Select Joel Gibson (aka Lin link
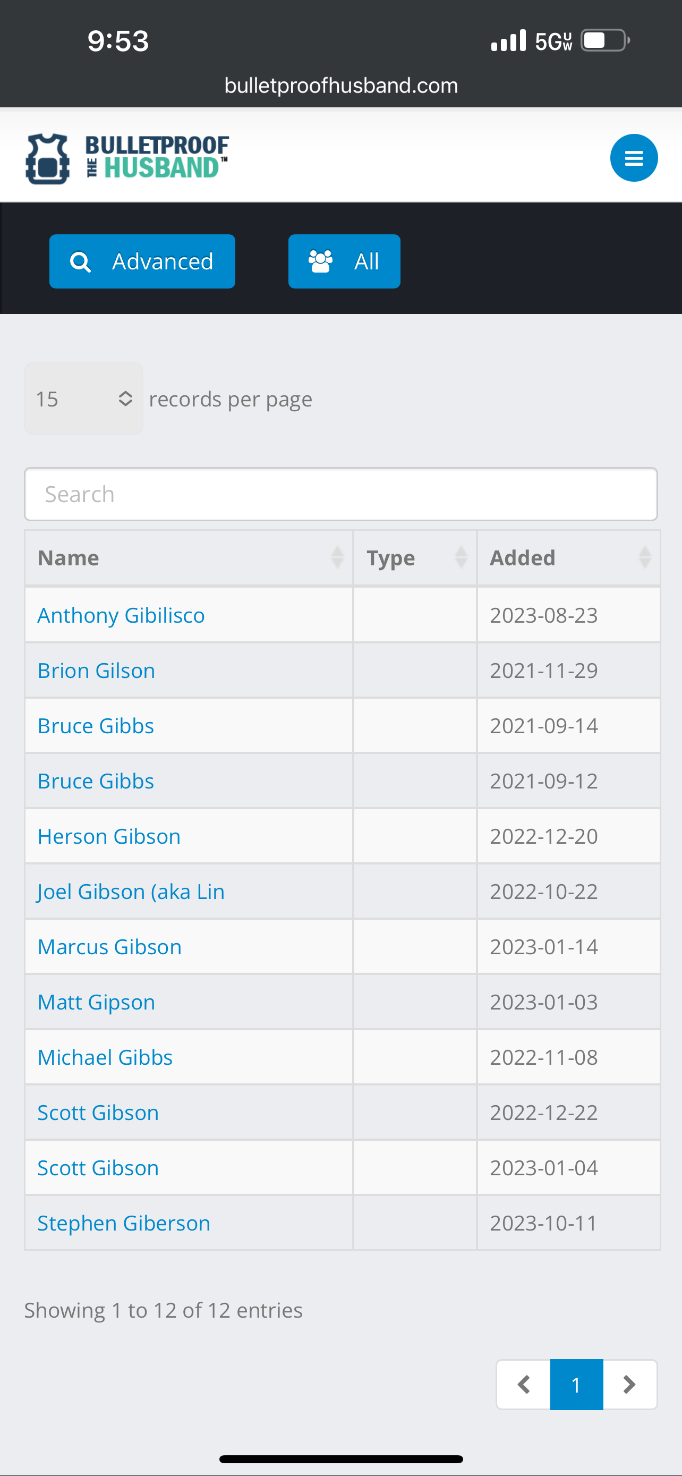 (x=131, y=892)
